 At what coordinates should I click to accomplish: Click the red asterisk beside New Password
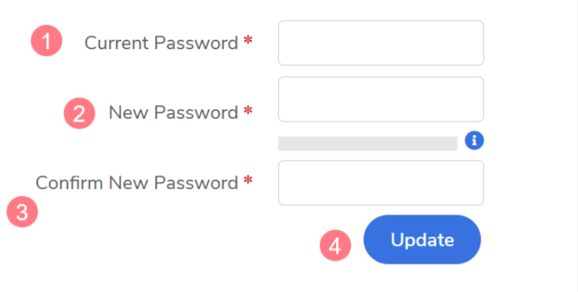[x=248, y=112]
